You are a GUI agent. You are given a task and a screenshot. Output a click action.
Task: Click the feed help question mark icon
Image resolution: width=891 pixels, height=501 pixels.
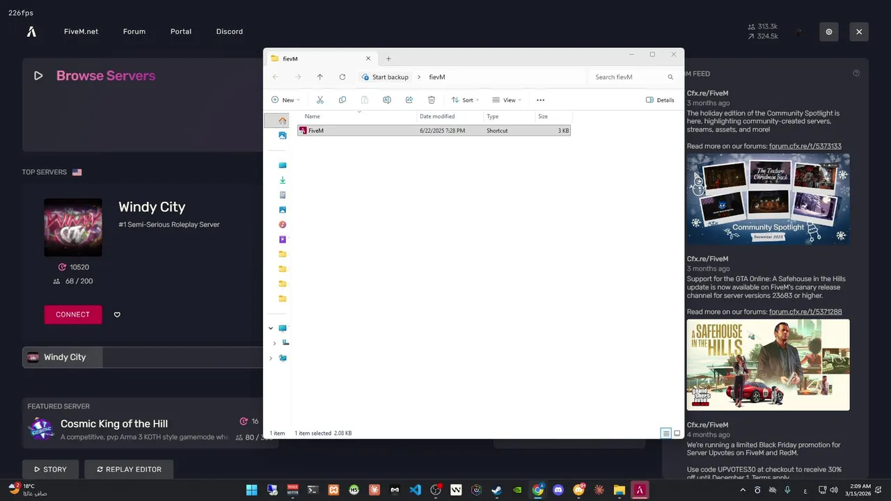tap(856, 73)
